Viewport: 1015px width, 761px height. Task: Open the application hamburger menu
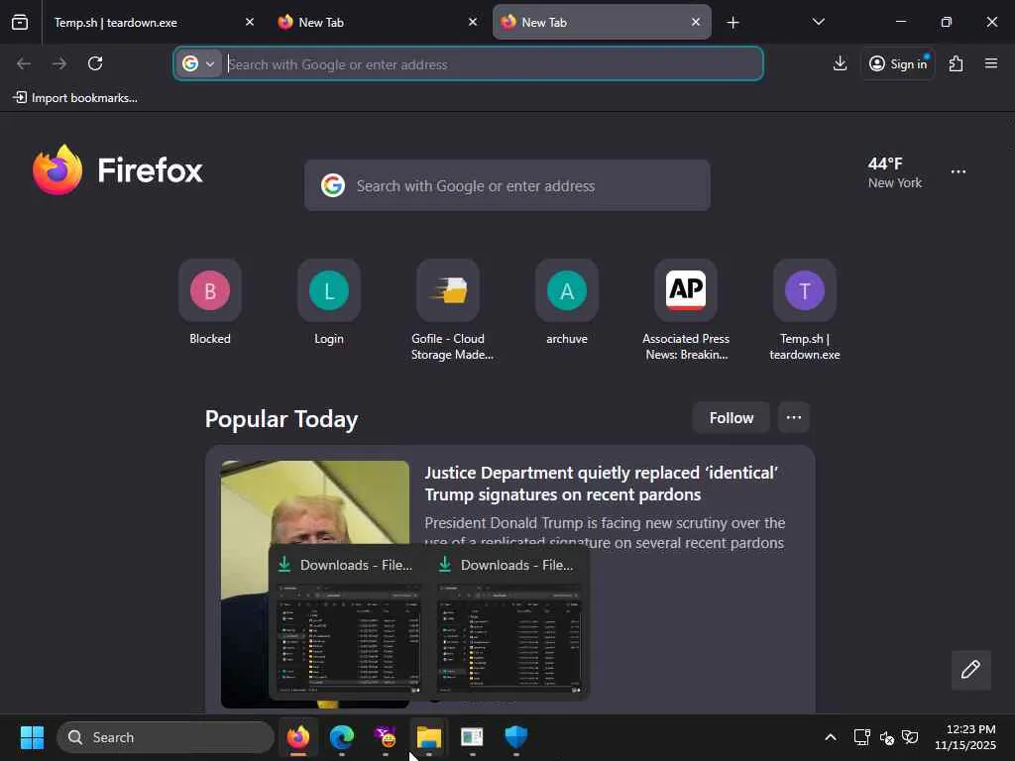point(990,63)
